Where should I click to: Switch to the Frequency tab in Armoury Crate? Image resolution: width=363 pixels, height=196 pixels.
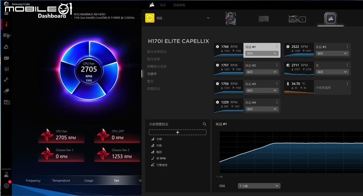[33, 180]
